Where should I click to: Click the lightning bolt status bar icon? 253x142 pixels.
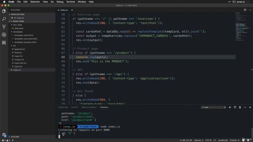click(13, 140)
